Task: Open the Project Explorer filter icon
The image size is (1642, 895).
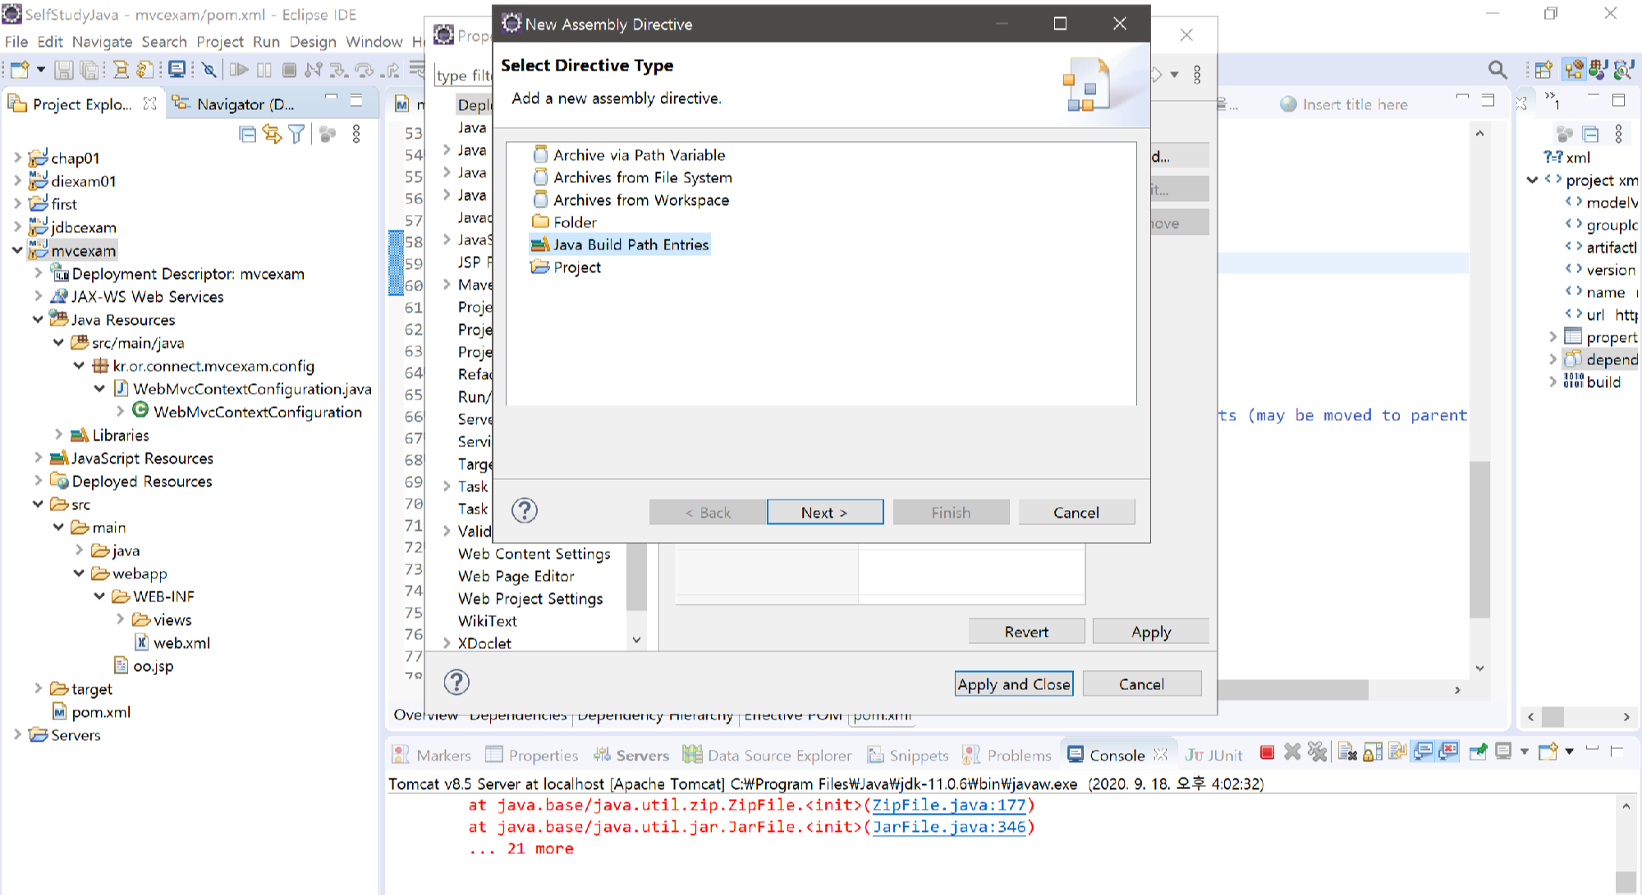Action: point(297,134)
